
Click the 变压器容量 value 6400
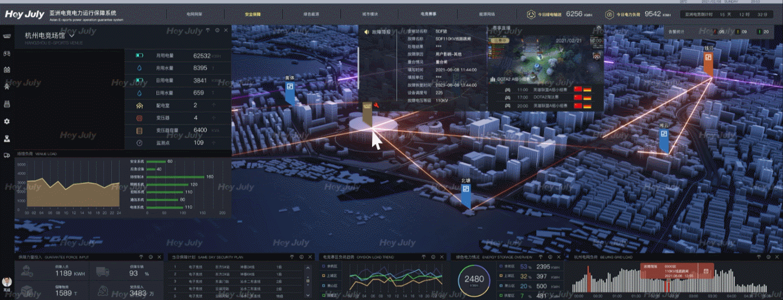point(200,130)
